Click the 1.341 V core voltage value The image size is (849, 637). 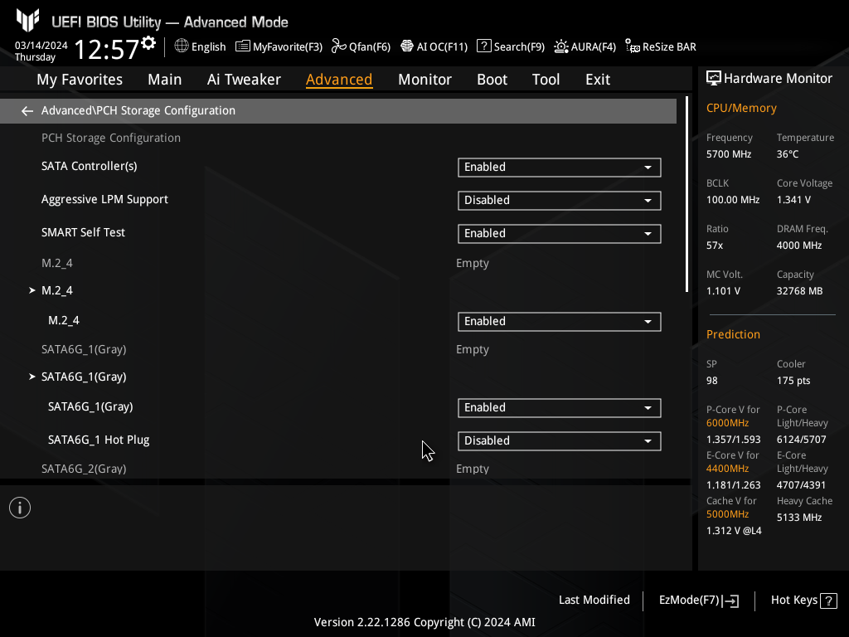[x=793, y=200]
